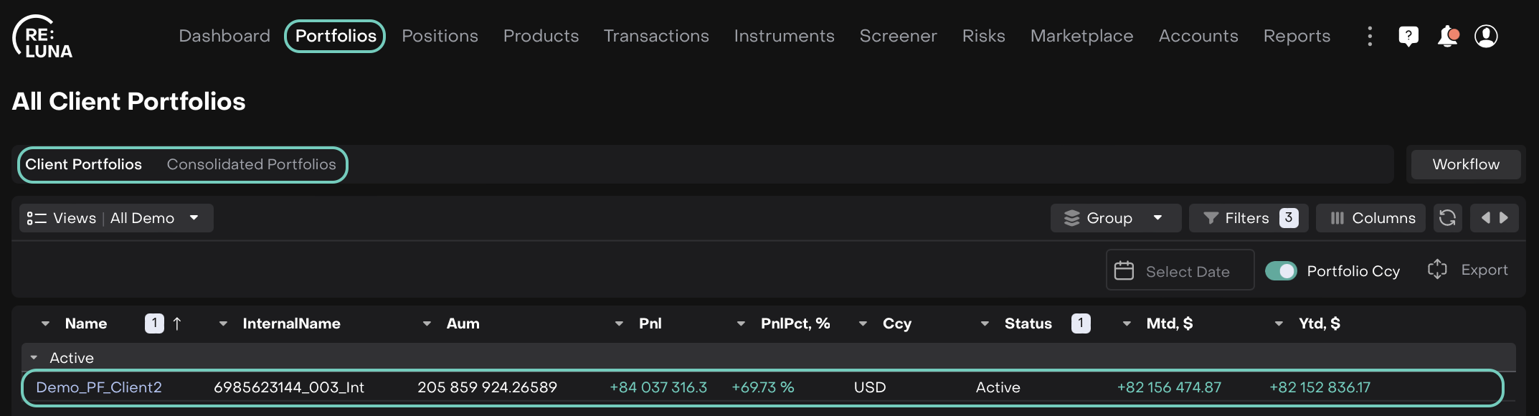Open the Views All Demo dropdown
1539x416 pixels.
click(x=116, y=218)
